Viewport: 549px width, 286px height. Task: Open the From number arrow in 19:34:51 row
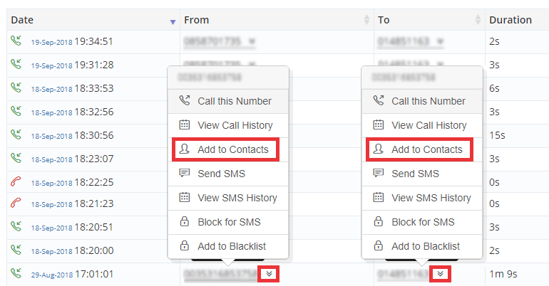tap(252, 41)
